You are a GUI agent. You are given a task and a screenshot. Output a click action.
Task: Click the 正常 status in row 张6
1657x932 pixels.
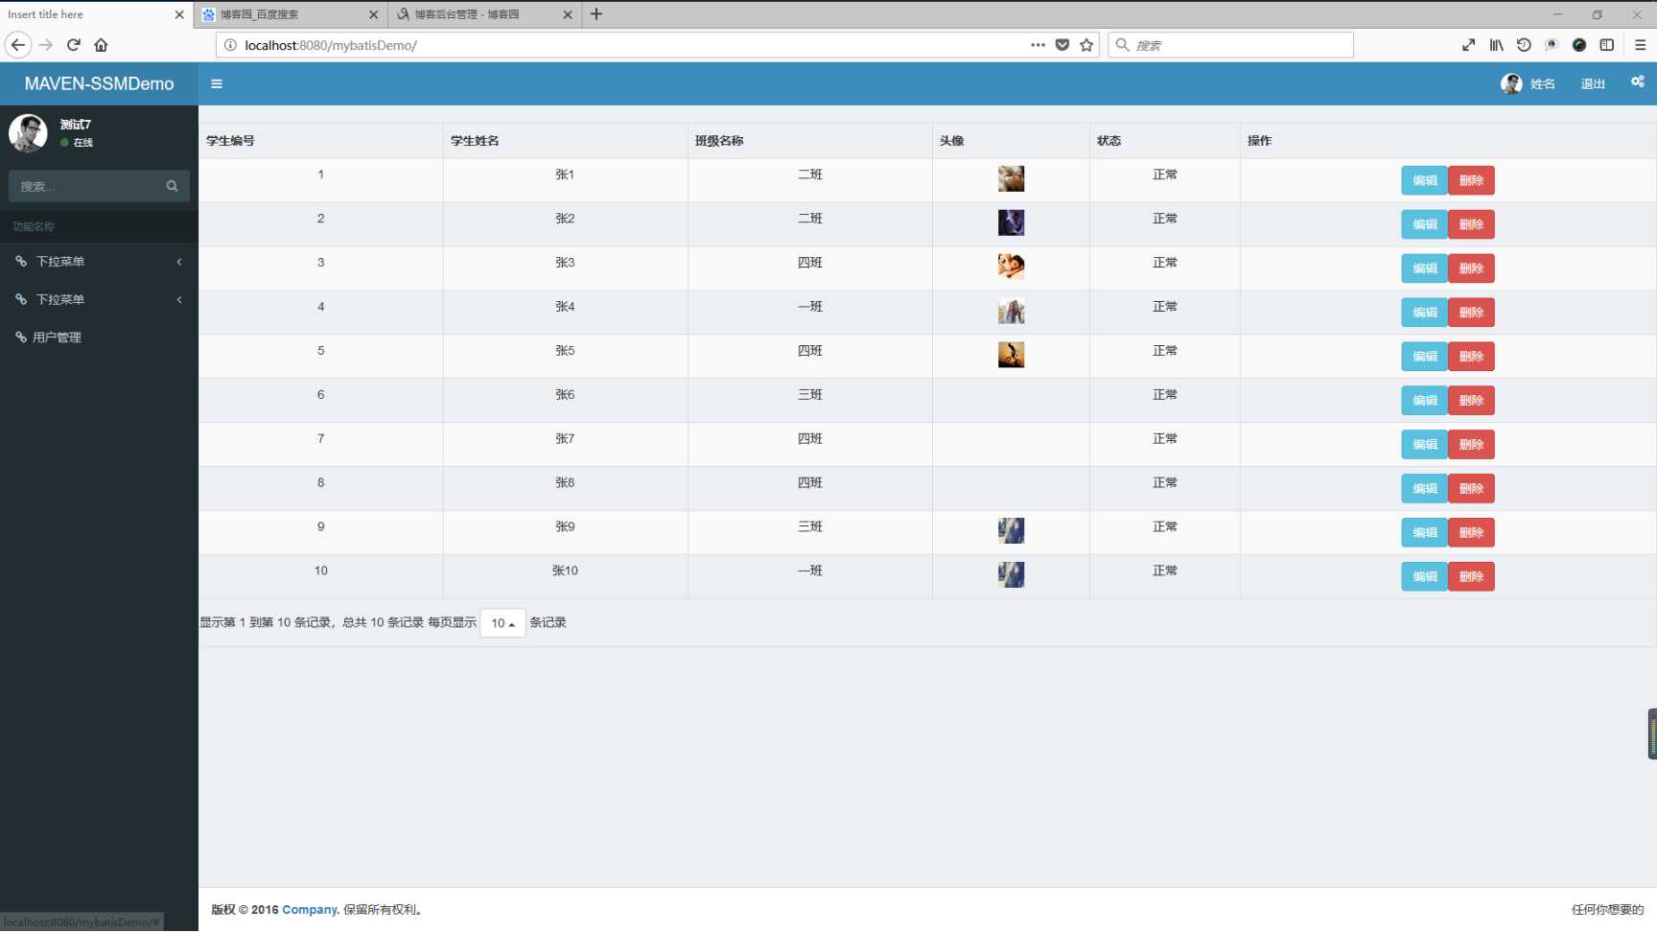pos(1165,395)
